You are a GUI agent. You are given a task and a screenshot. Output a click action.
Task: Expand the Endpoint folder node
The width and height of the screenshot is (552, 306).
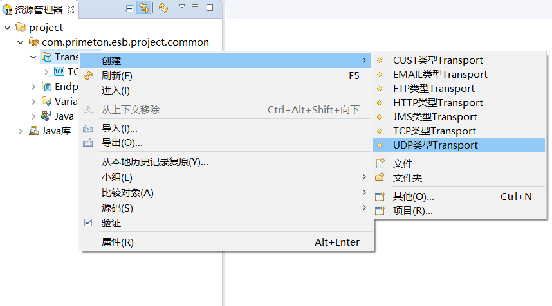33,87
